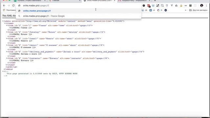
Task: Close the active oniks.madex.pro tab
Action: [115, 1]
